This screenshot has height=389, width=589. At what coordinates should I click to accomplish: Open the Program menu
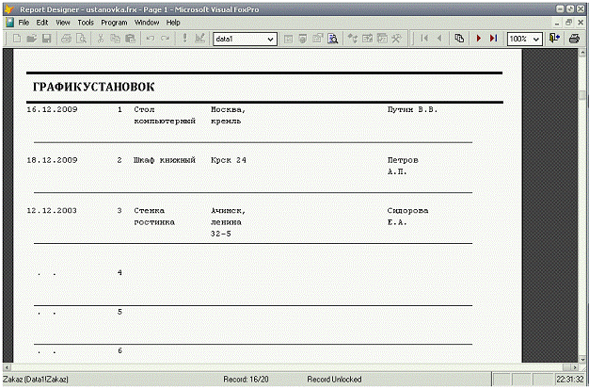click(114, 21)
